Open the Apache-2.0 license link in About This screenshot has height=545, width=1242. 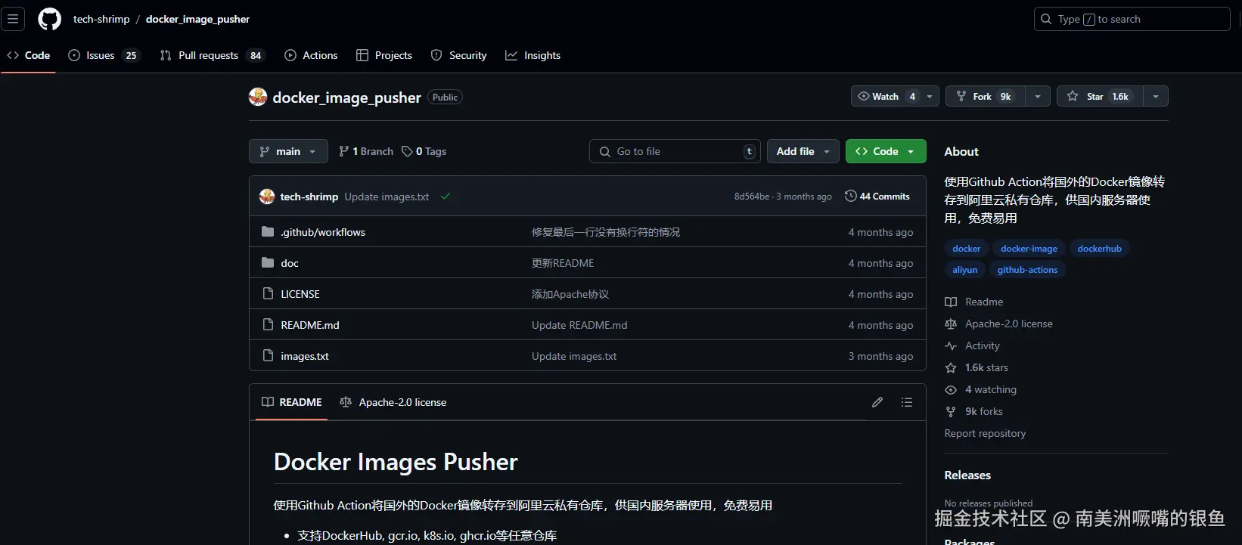[998, 324]
